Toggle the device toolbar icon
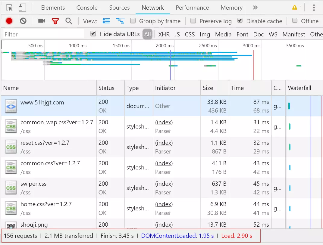This screenshot has width=323, height=245. click(x=22, y=8)
